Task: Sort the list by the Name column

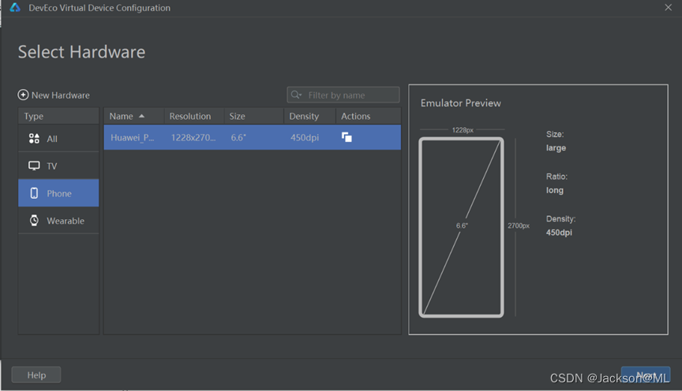Action: pyautogui.click(x=134, y=116)
